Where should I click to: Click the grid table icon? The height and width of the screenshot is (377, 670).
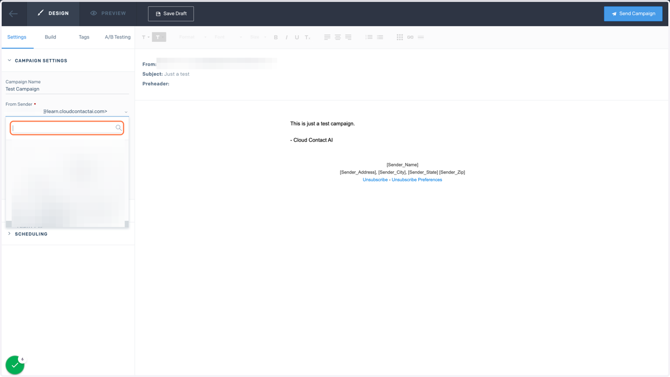400,37
